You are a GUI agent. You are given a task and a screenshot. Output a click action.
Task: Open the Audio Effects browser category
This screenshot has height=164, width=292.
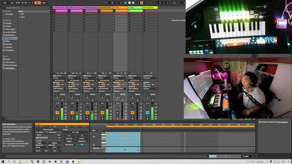click(x=11, y=32)
